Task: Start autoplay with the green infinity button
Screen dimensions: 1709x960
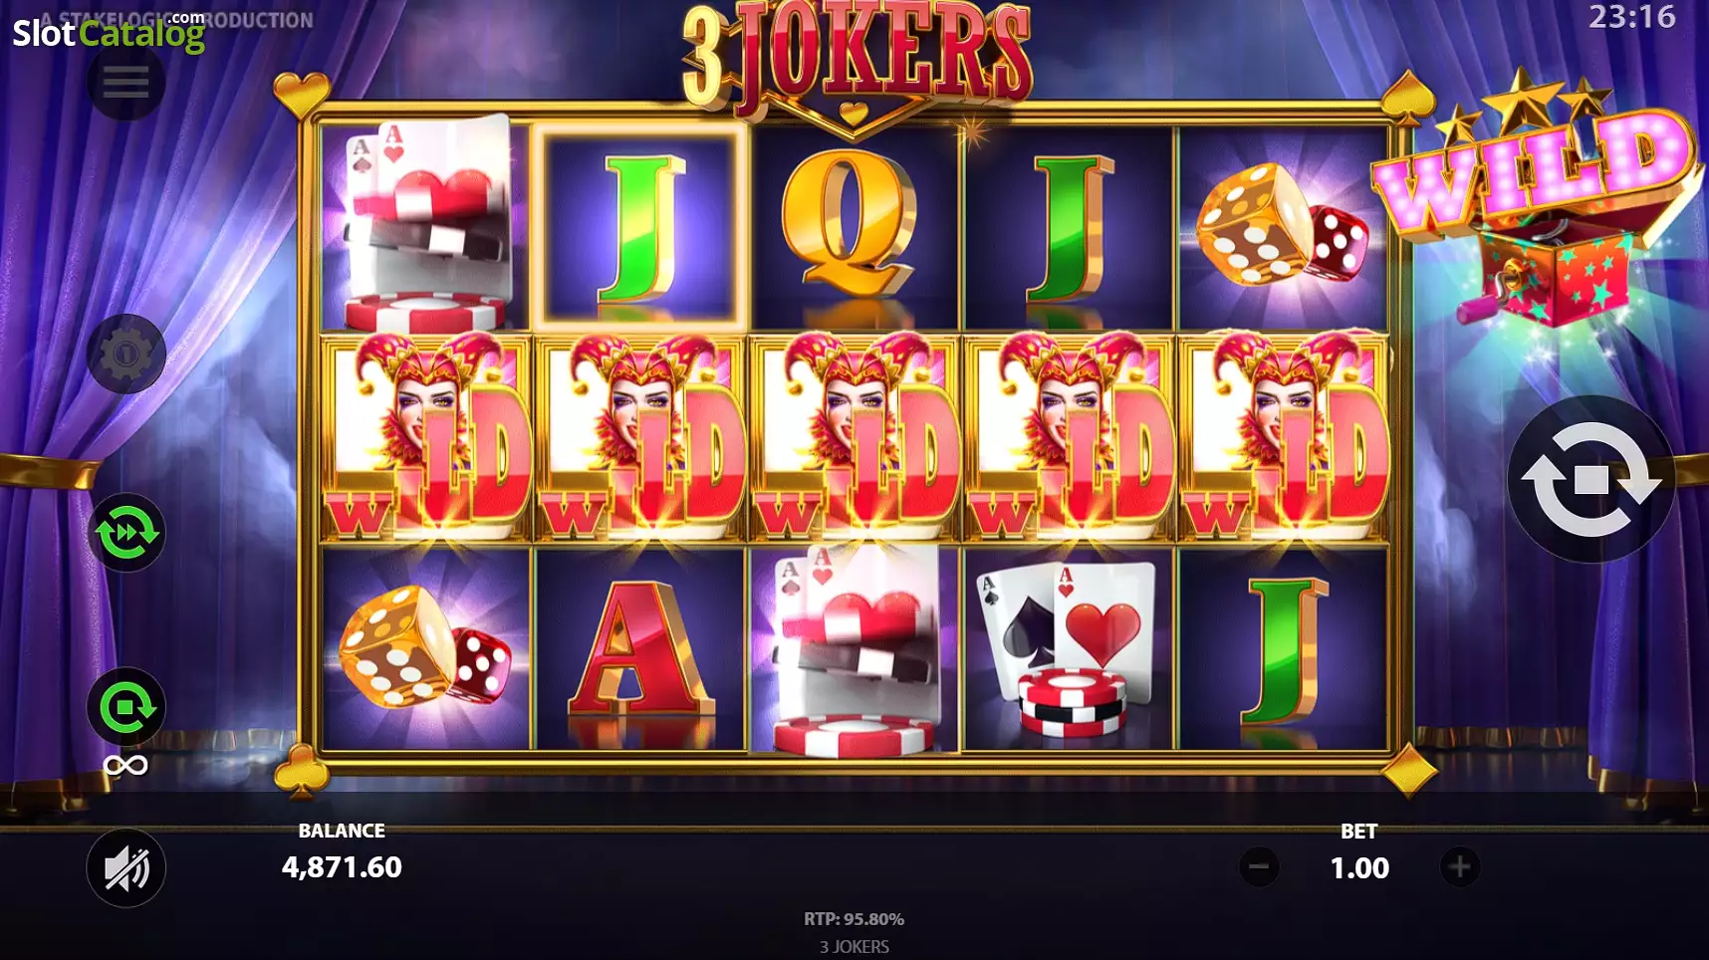Action: pos(125,708)
